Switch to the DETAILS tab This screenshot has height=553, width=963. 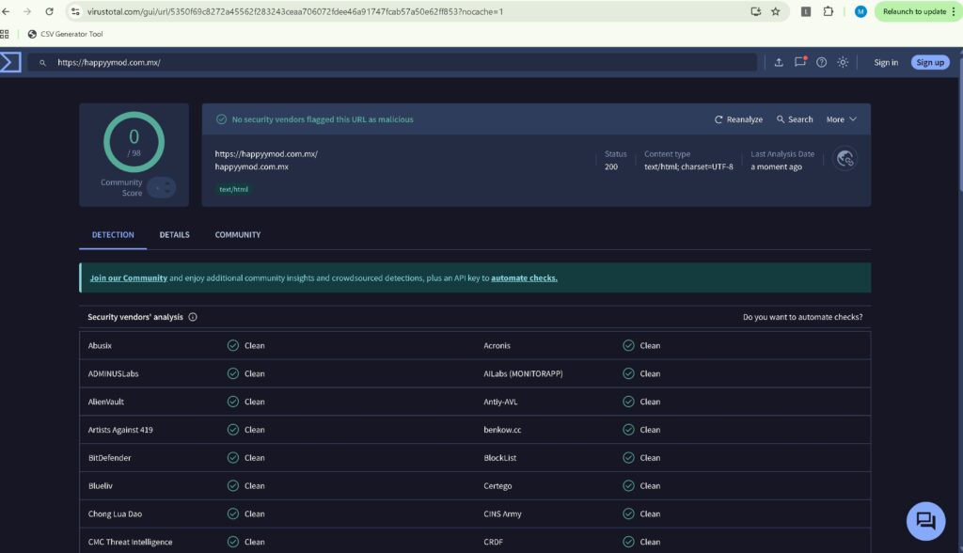pos(174,235)
